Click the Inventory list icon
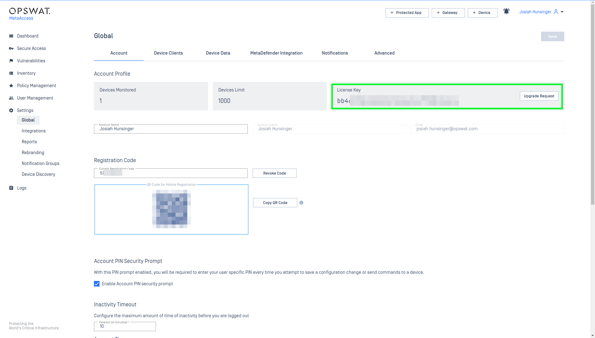 (x=11, y=73)
